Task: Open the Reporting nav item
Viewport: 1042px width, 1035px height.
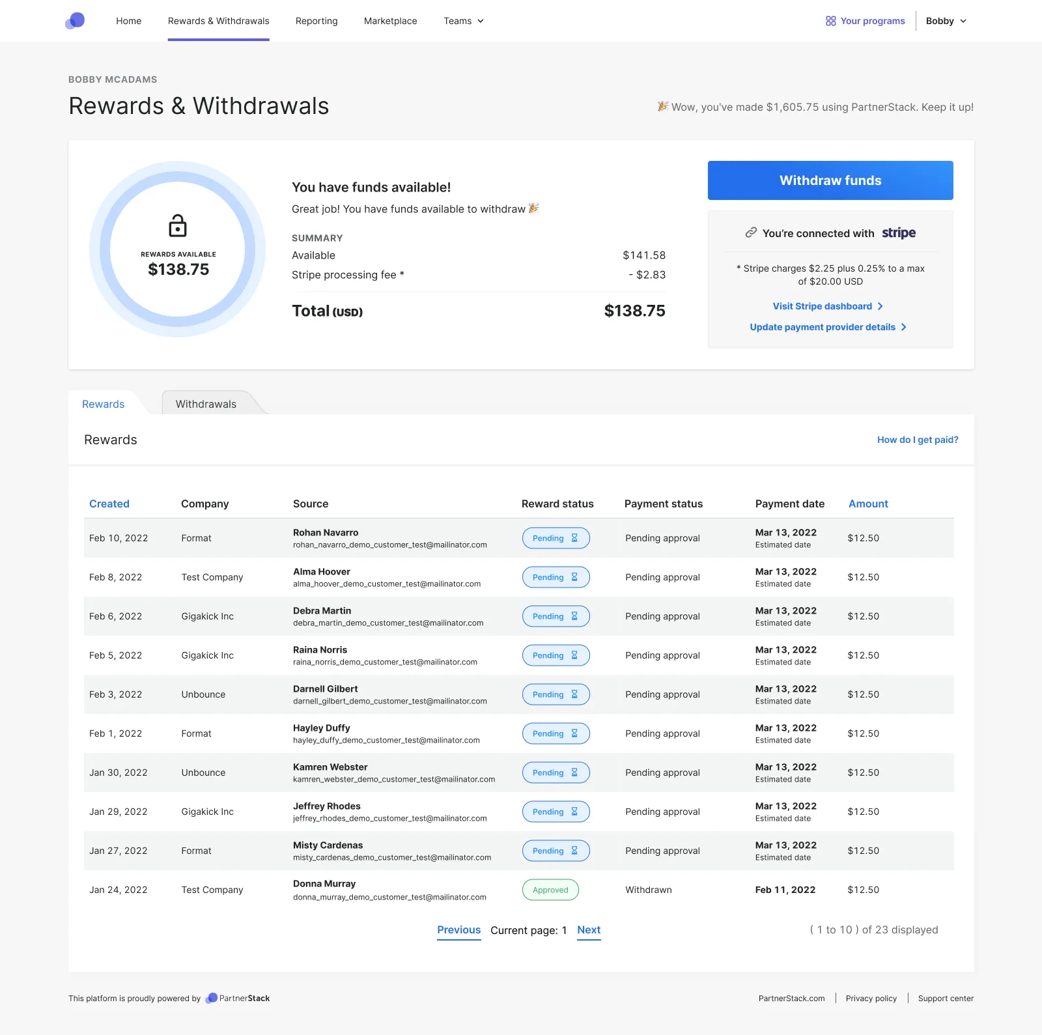Action: pyautogui.click(x=317, y=21)
